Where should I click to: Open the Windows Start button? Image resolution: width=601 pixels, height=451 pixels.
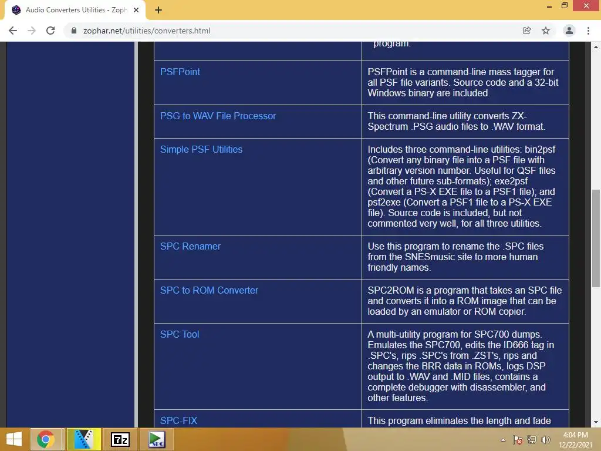[14, 439]
